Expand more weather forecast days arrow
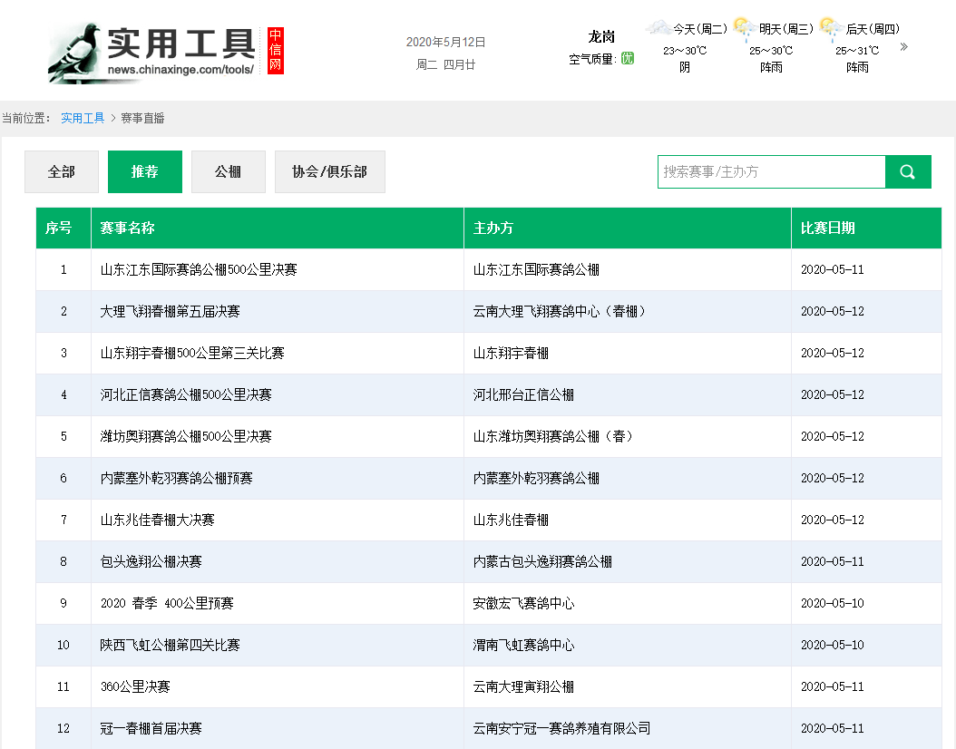The width and height of the screenshot is (956, 749). click(x=903, y=47)
